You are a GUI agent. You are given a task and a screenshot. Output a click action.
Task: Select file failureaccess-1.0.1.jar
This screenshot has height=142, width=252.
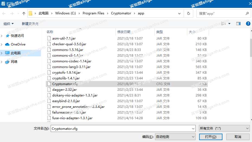pos(69,112)
